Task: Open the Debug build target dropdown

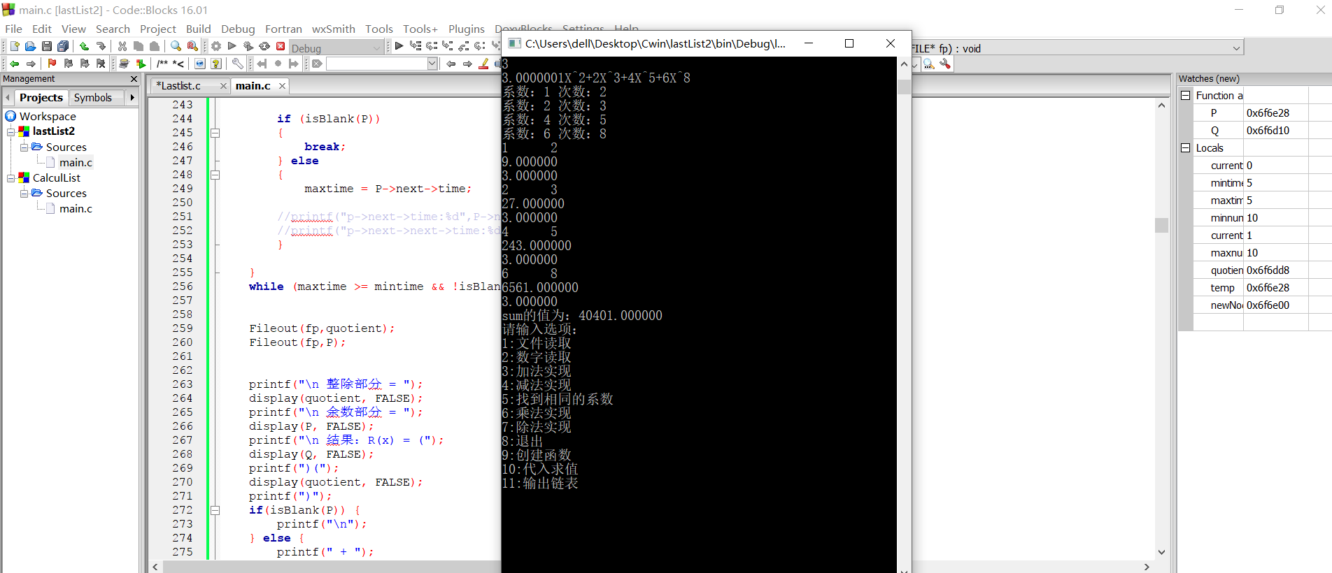Action: tap(377, 48)
